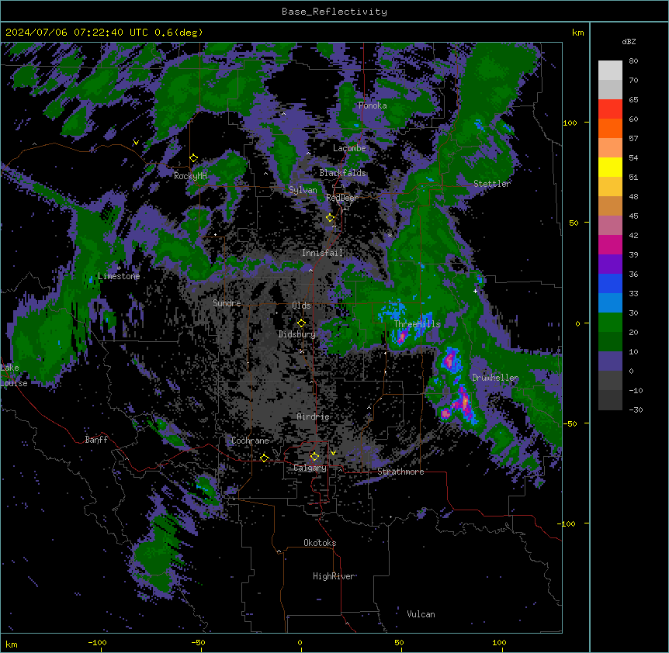Select the Okotoks label
The height and width of the screenshot is (653, 669).
(x=320, y=543)
